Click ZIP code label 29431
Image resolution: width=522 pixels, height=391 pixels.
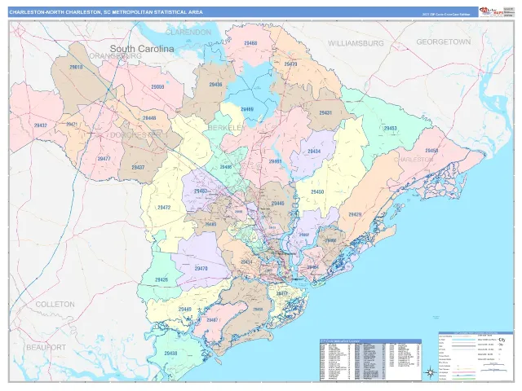point(325,112)
